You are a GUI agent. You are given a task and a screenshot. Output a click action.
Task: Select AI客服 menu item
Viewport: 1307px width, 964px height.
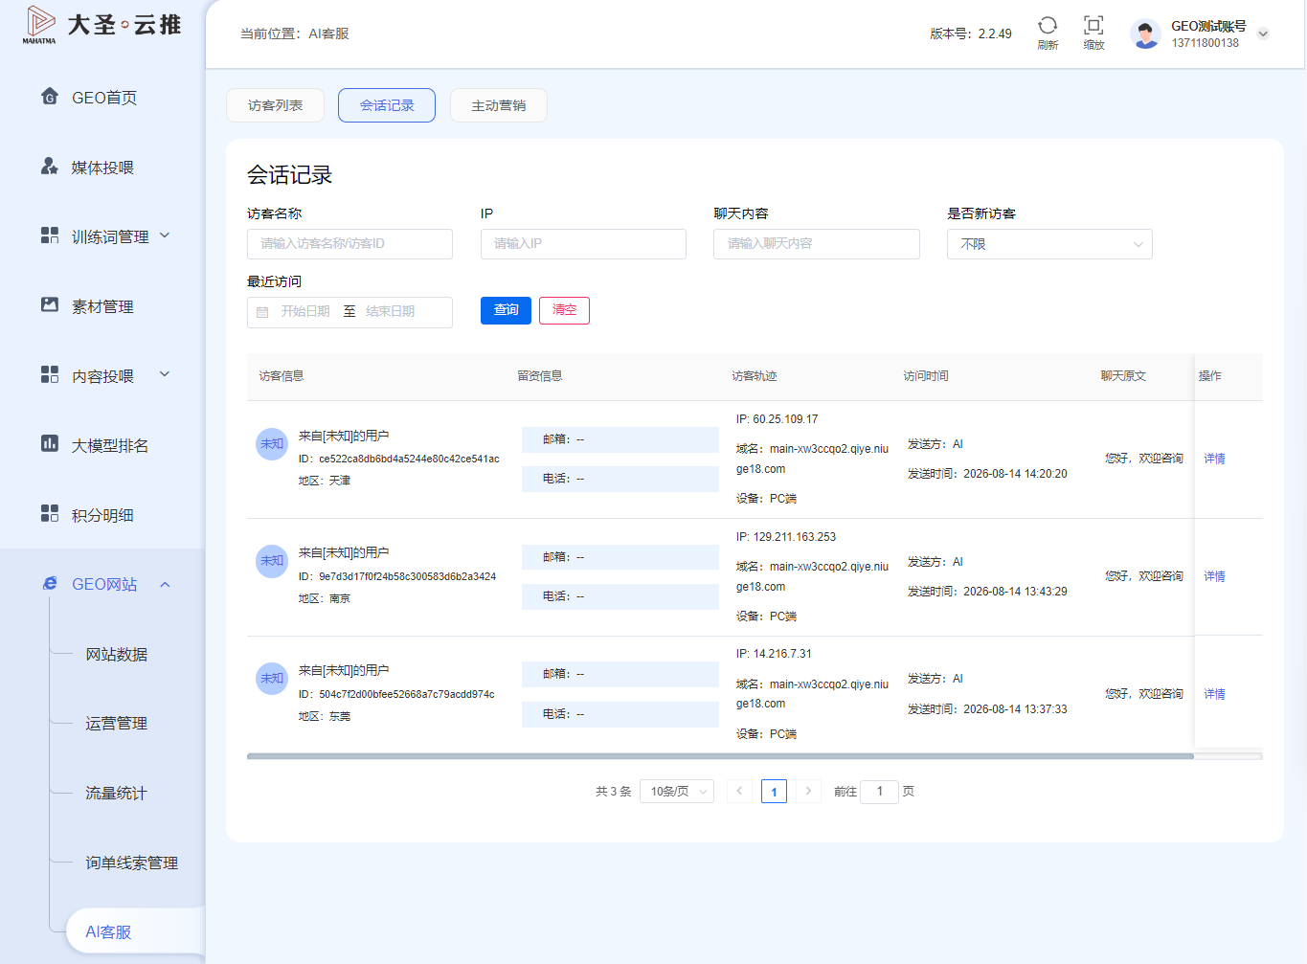pyautogui.click(x=108, y=931)
